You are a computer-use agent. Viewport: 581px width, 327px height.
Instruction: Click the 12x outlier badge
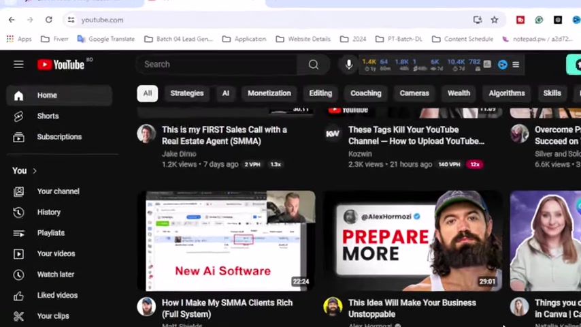pyautogui.click(x=475, y=164)
